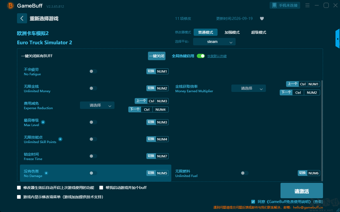Viewport: 340px width, 212px height.
Task: Switch to 加强模式 mode
Action: (232, 32)
